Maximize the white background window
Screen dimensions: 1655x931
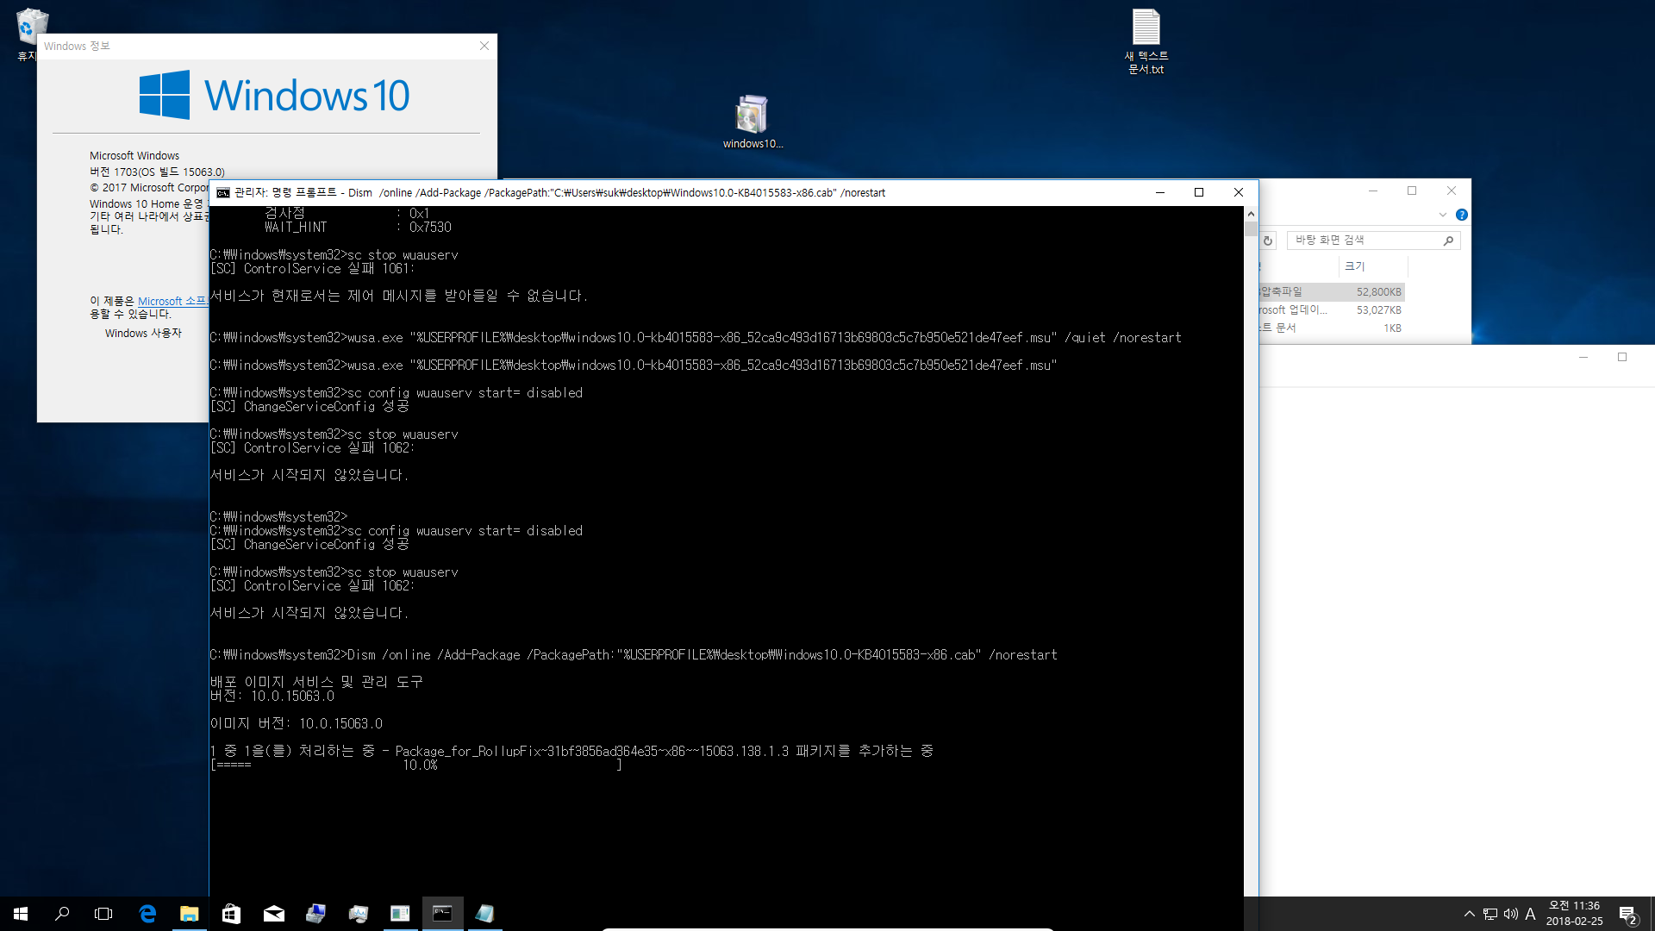1622,357
